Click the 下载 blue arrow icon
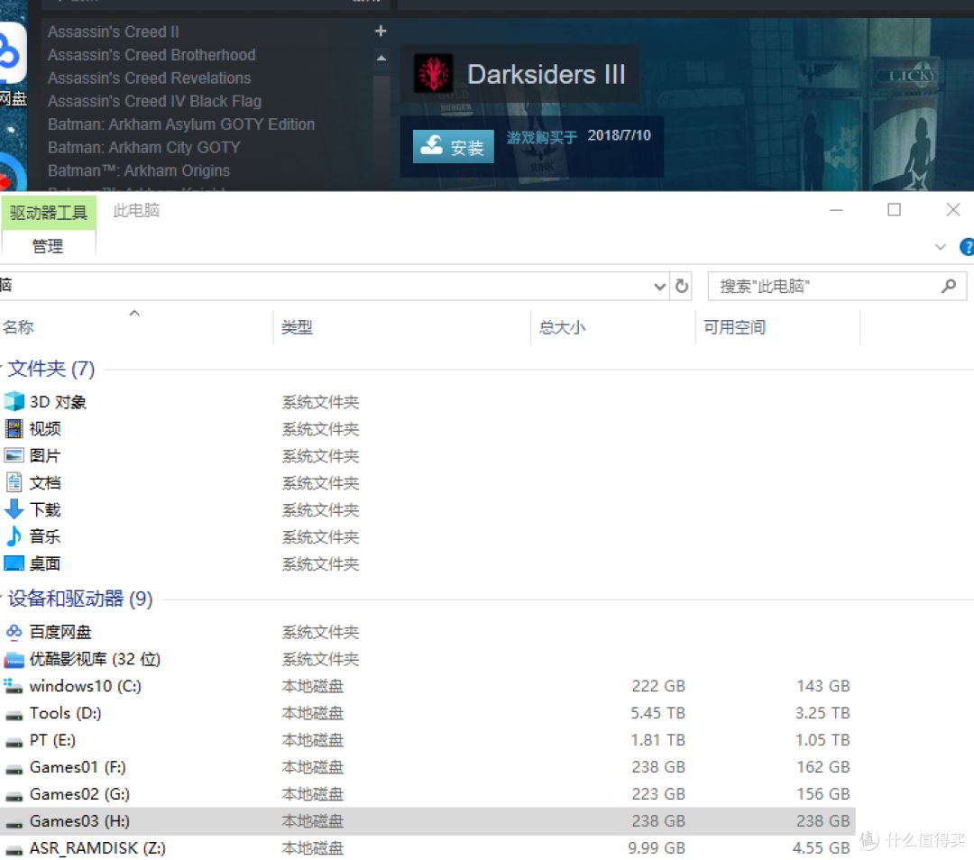The width and height of the screenshot is (974, 860). point(14,509)
